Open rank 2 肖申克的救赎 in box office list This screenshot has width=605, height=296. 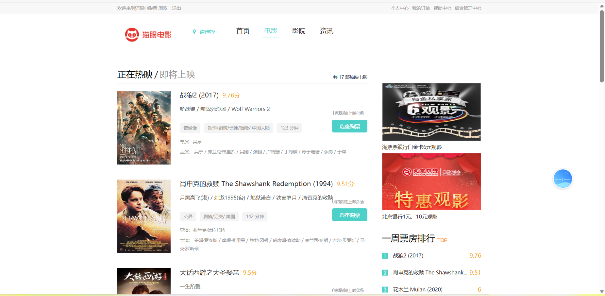[430, 272]
